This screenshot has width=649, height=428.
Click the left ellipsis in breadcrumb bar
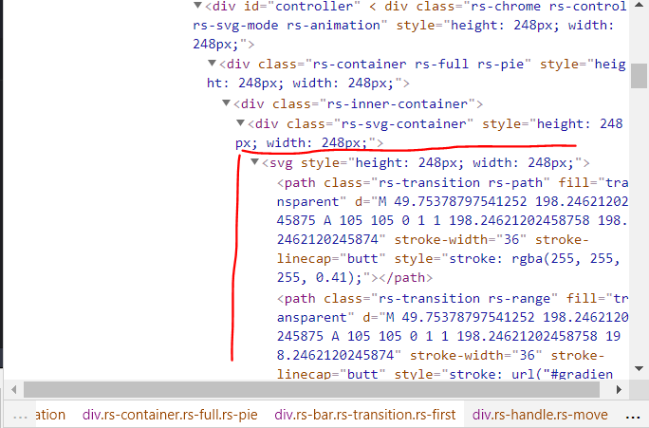point(20,417)
